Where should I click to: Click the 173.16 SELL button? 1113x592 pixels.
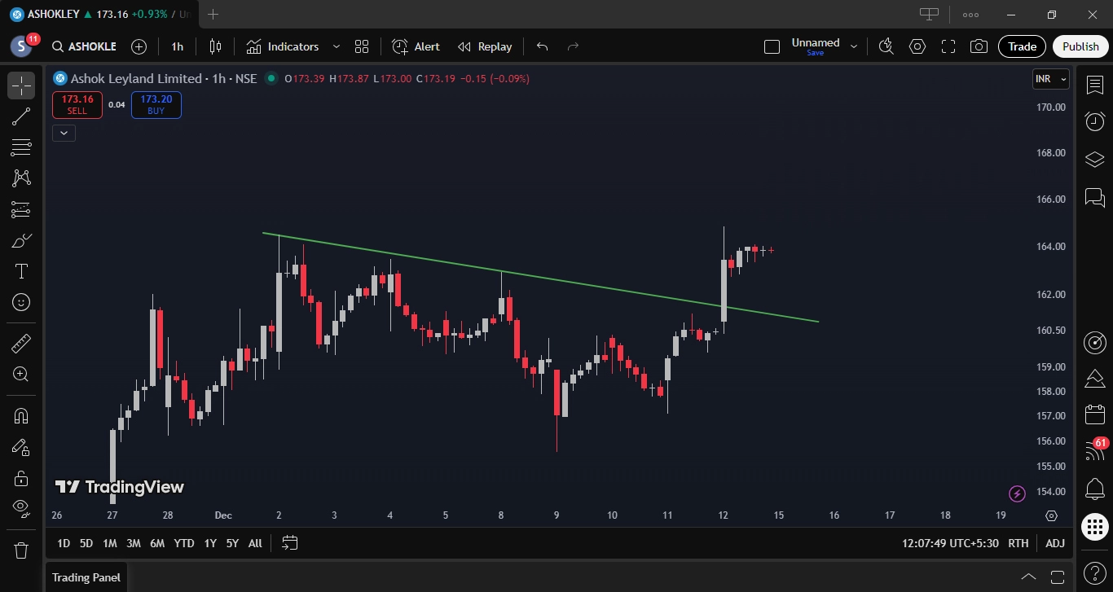[x=77, y=104]
